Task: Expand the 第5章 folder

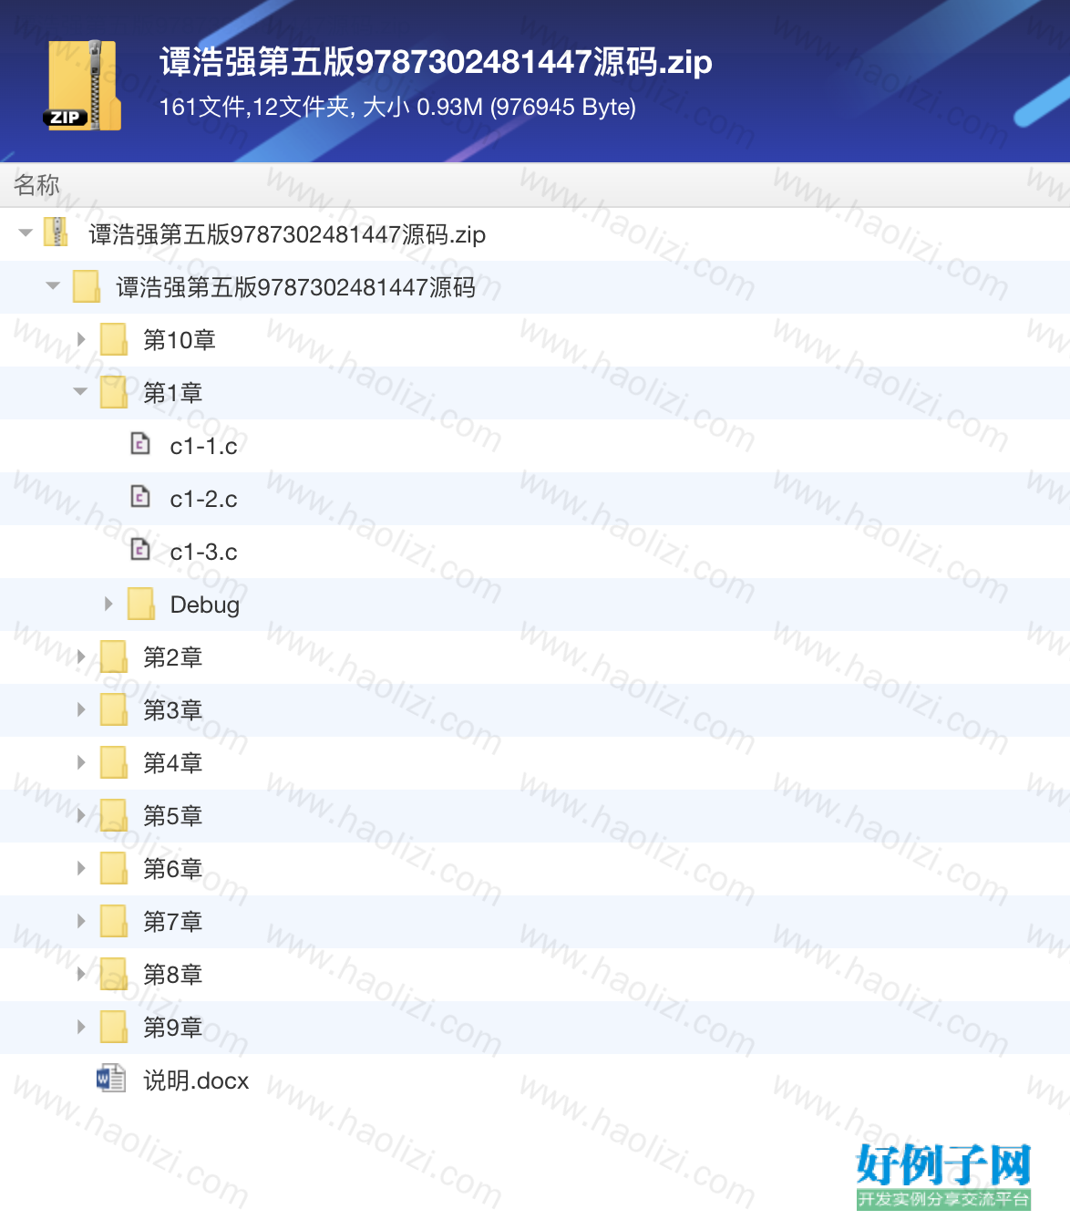Action: [x=81, y=815]
